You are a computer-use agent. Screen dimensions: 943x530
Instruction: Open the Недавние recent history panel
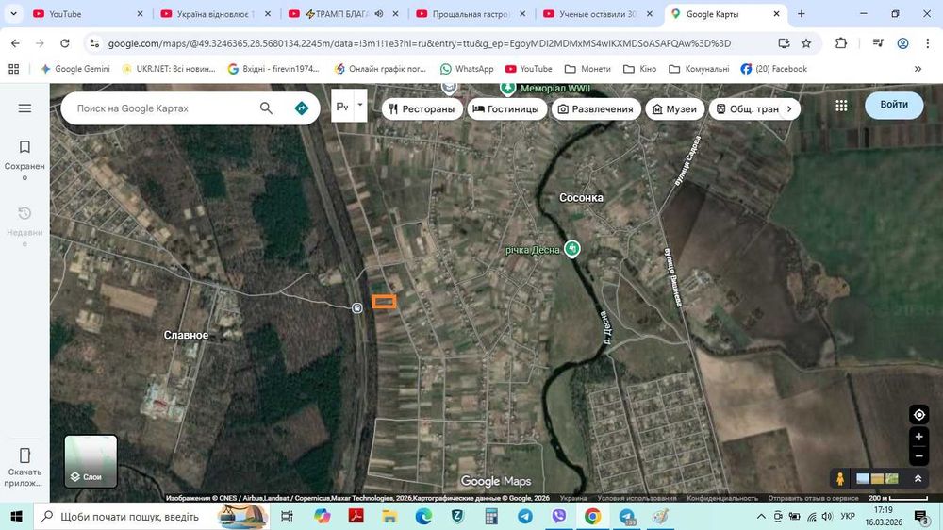25,225
